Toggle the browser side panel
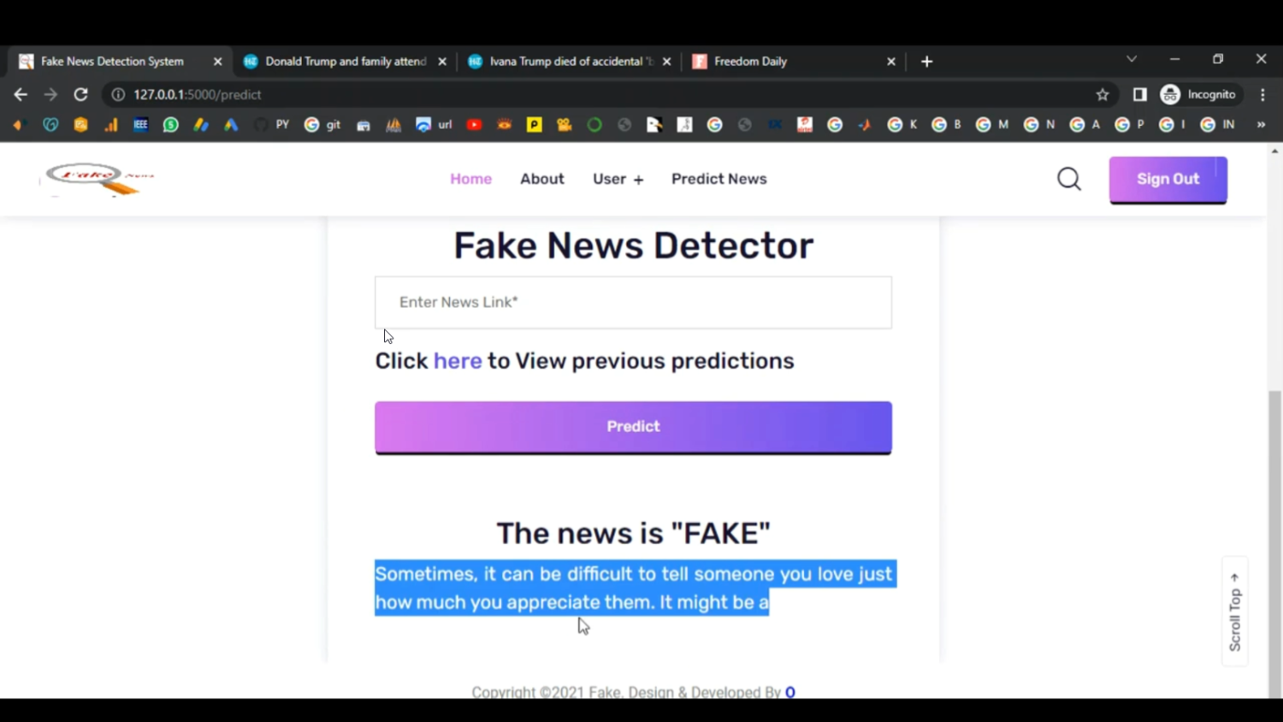This screenshot has height=722, width=1283. (x=1138, y=94)
